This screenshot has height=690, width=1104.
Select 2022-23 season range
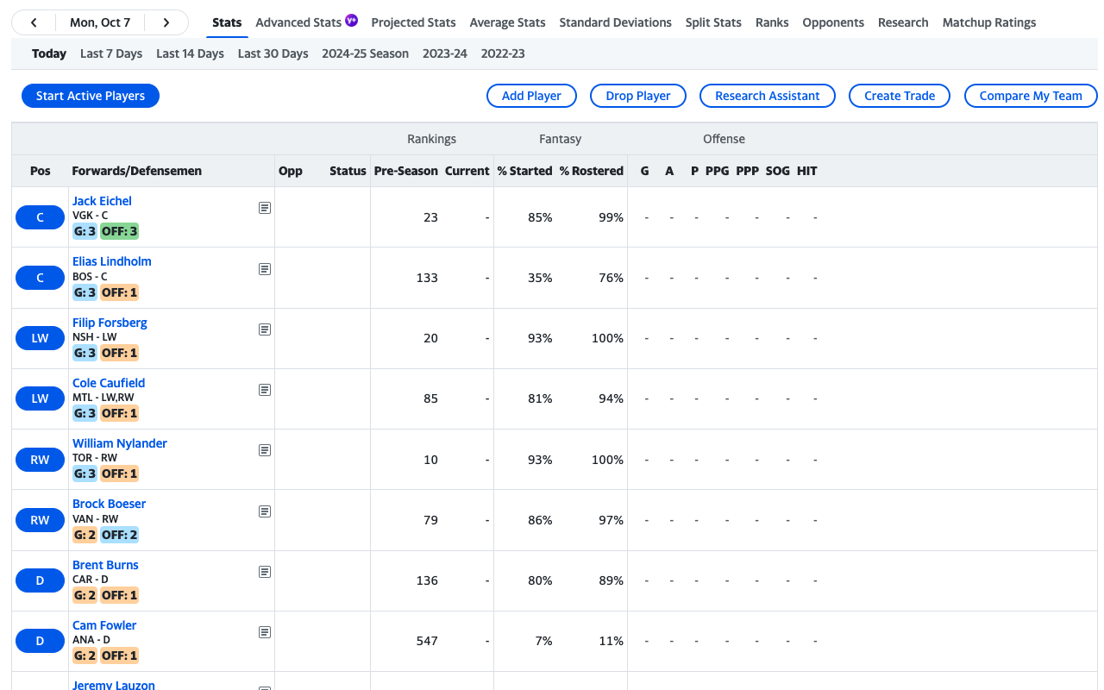pos(503,53)
